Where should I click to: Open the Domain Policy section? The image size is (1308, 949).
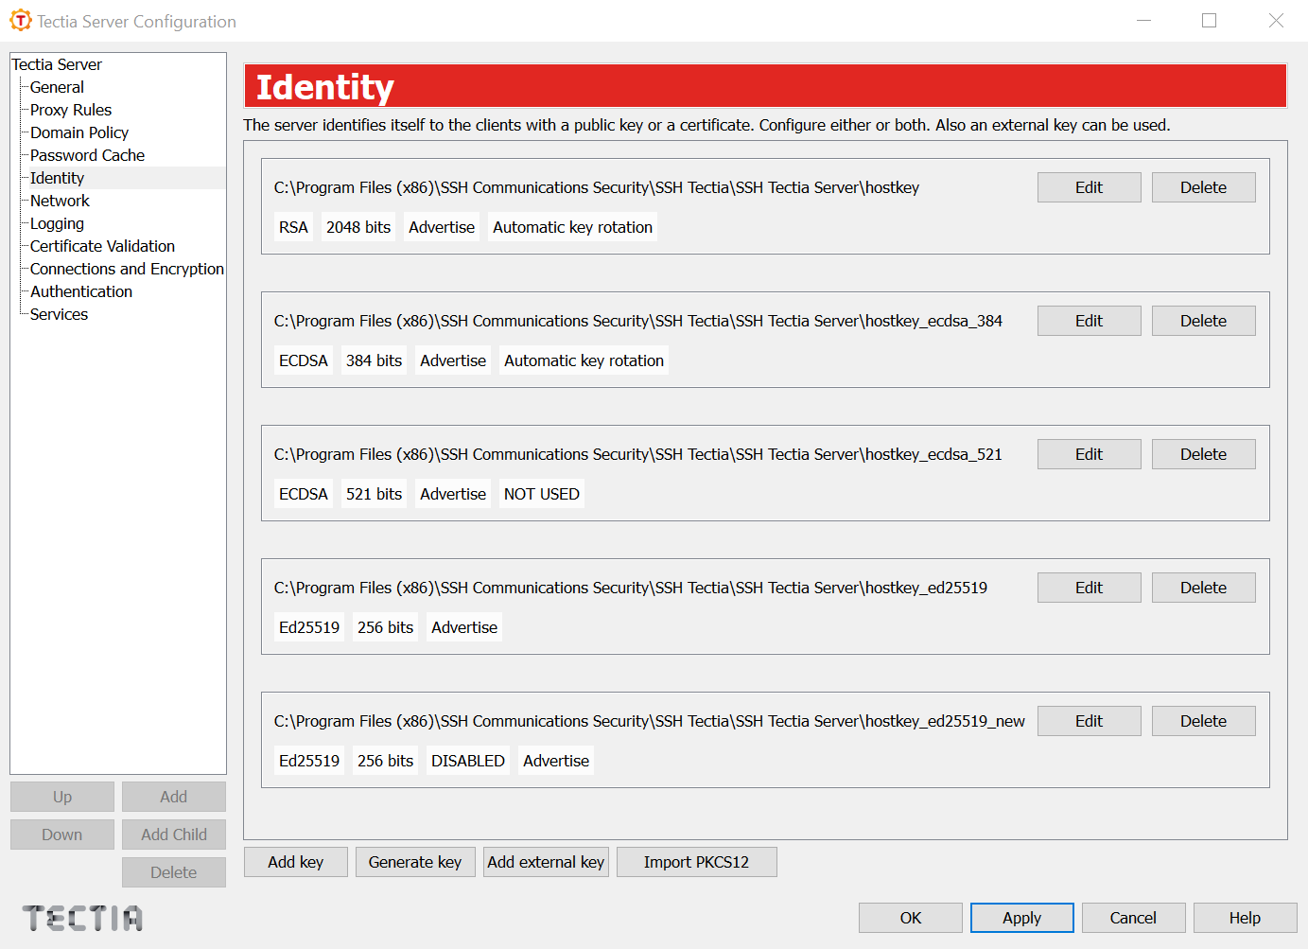tap(78, 132)
